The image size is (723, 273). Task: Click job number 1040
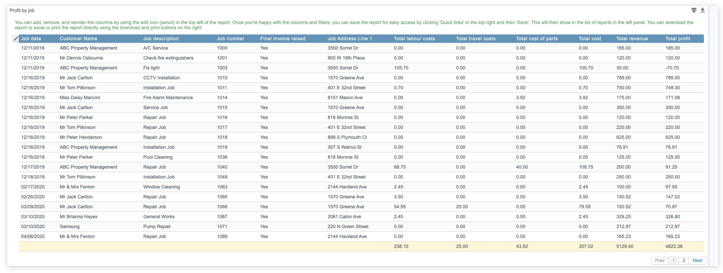coord(222,167)
